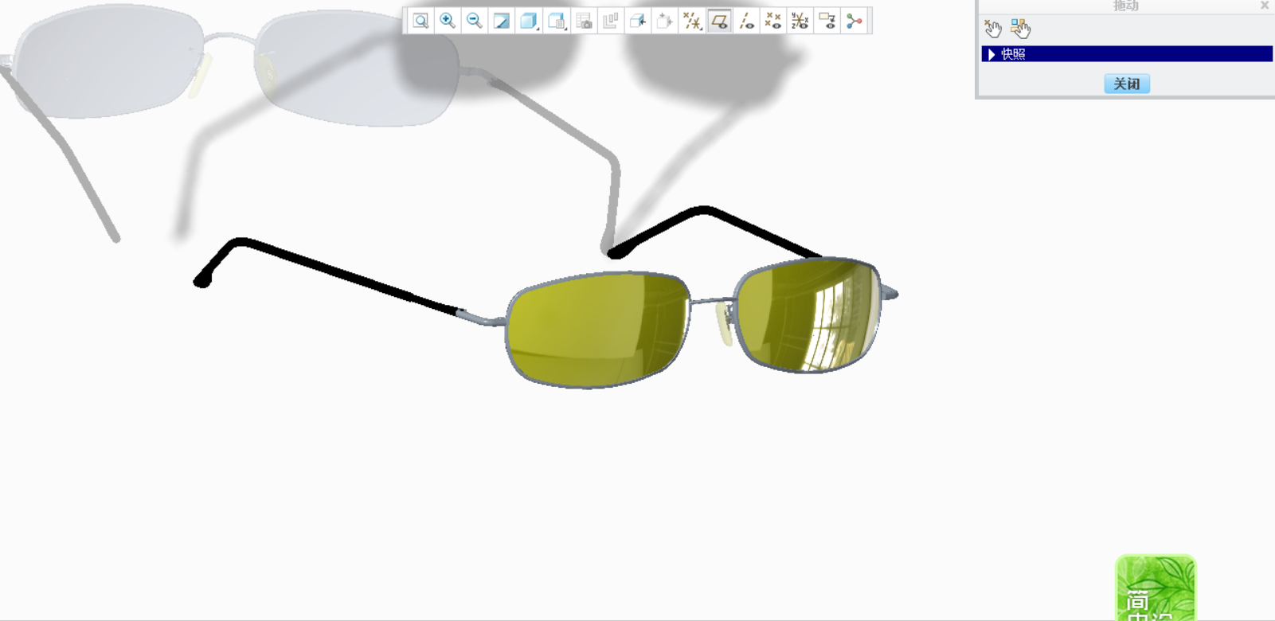Toggle coordinate system display
1275x621 pixels.
(800, 21)
